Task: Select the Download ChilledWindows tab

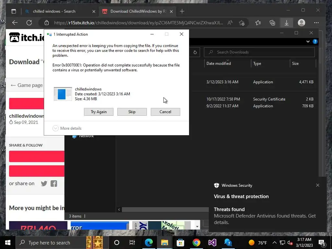Action: 137,11
